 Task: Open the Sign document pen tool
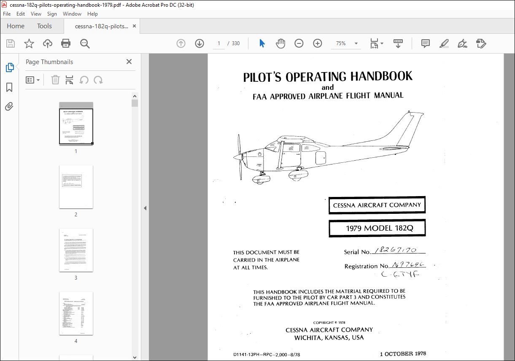tap(463, 43)
